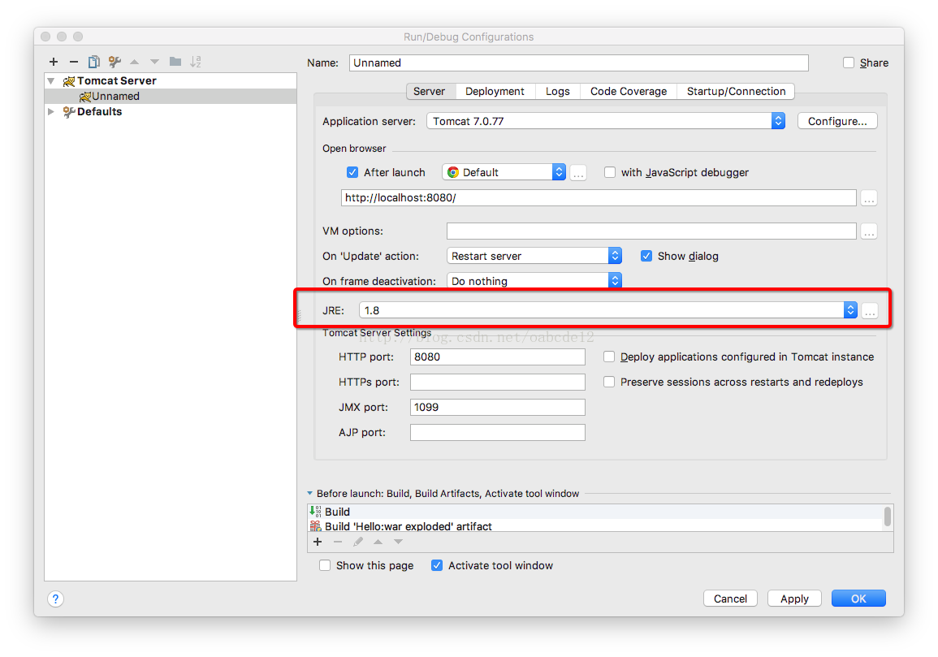Check Preserve sessions across restarts and redeploys
Image resolution: width=938 pixels, height=657 pixels.
pos(609,382)
